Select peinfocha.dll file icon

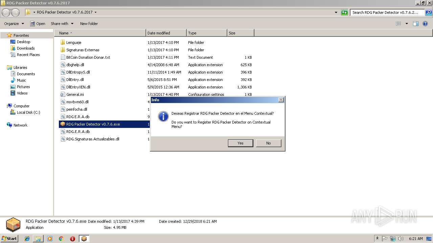click(x=63, y=109)
